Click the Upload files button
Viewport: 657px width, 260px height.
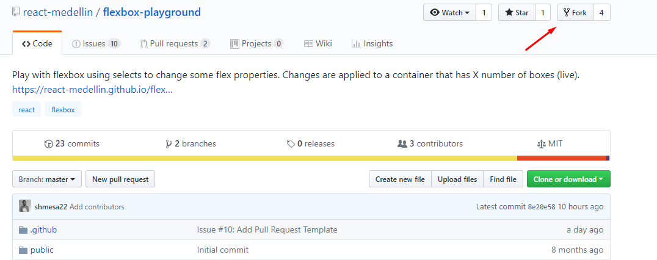pyautogui.click(x=457, y=179)
